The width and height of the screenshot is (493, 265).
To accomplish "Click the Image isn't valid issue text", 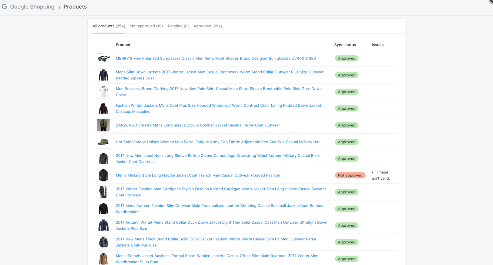I will click(381, 175).
